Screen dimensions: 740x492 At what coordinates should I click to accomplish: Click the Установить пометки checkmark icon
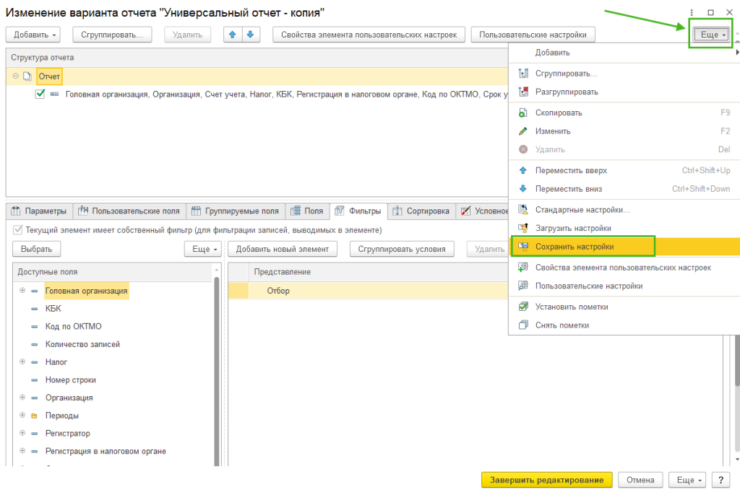tap(524, 307)
